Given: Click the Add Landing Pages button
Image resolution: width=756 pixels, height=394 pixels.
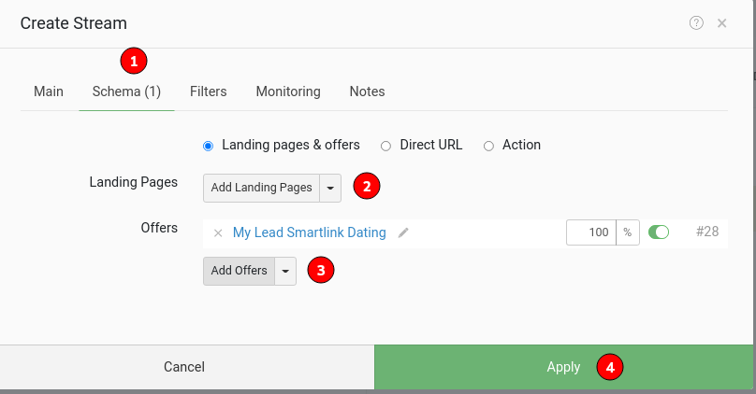Looking at the screenshot, I should point(261,188).
